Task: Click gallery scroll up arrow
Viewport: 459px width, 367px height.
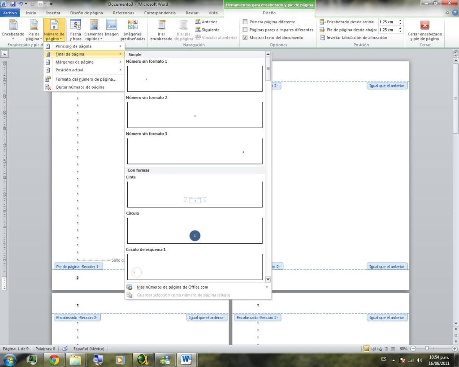Action: click(268, 54)
